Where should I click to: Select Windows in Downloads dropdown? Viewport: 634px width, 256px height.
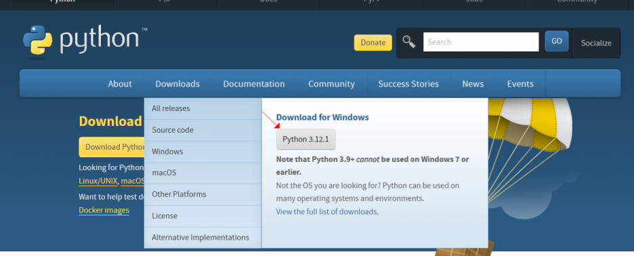point(203,152)
